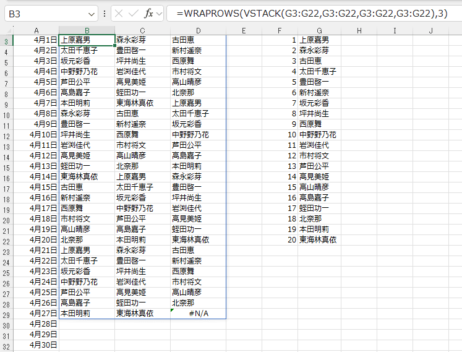Image resolution: width=462 pixels, height=352 pixels.
Task: Click cell B3 containing 上原嘉男
Action: (x=87, y=40)
